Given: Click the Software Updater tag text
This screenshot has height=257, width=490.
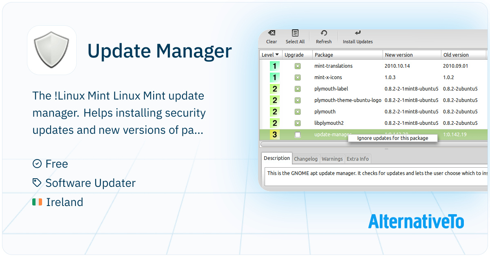Looking at the screenshot, I should coord(91,183).
